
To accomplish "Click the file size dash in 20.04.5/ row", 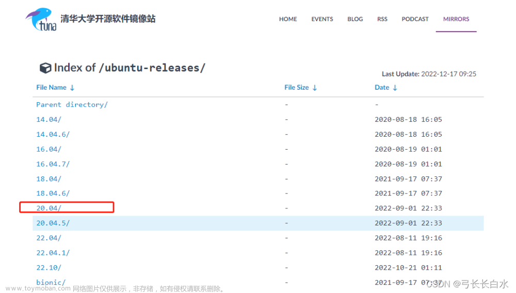I will pos(286,223).
